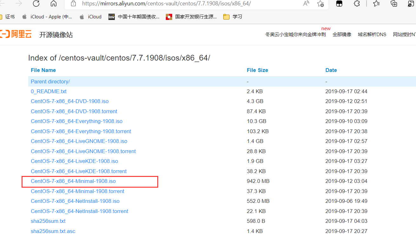Download CentOS-7-x86_64-Minimal-1908.torrent

click(x=77, y=191)
